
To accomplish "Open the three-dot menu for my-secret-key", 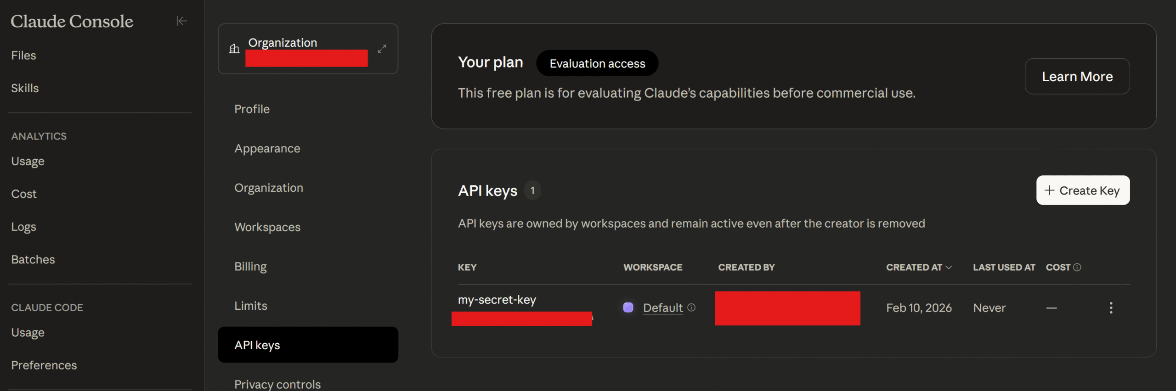I will click(x=1111, y=307).
